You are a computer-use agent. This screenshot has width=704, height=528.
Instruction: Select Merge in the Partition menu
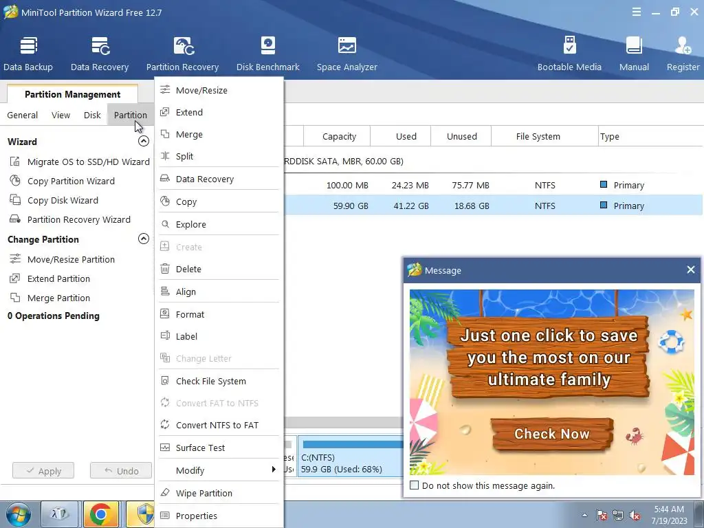tap(219, 134)
